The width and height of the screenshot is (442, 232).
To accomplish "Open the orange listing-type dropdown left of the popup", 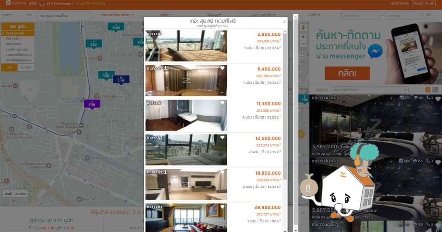I will (x=116, y=15).
